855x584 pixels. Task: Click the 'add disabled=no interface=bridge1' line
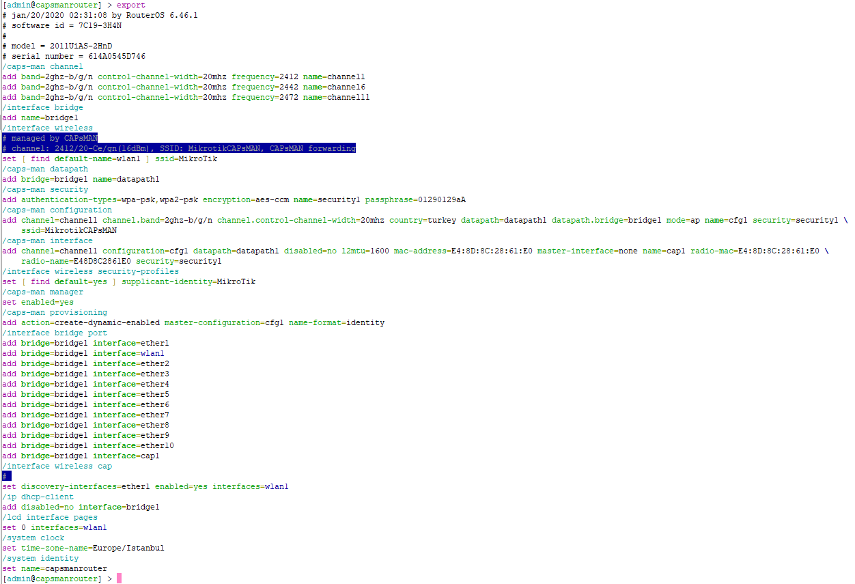[x=81, y=507]
